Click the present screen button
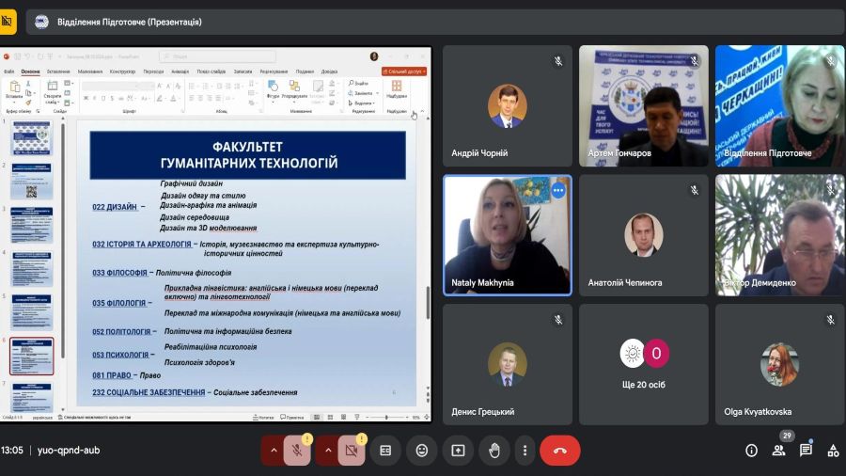The height and width of the screenshot is (476, 846). [458, 451]
